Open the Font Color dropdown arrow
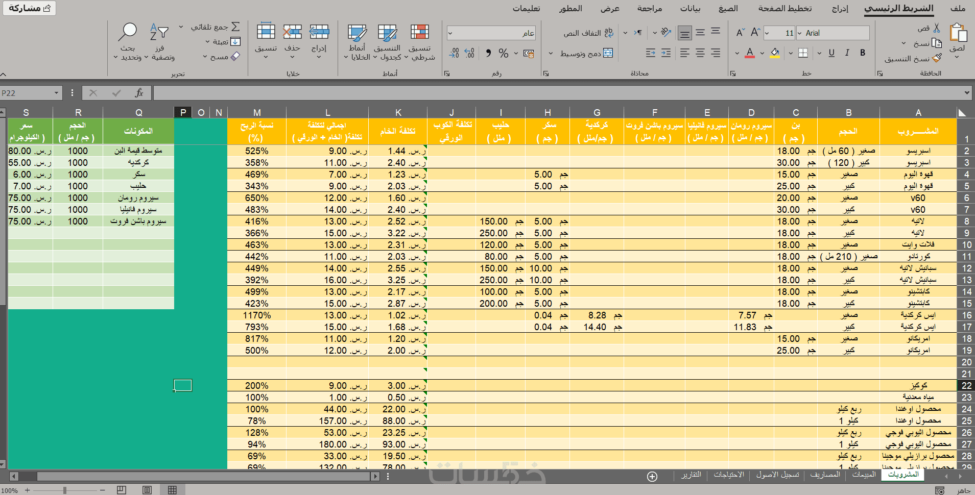The image size is (975, 495). pyautogui.click(x=737, y=53)
